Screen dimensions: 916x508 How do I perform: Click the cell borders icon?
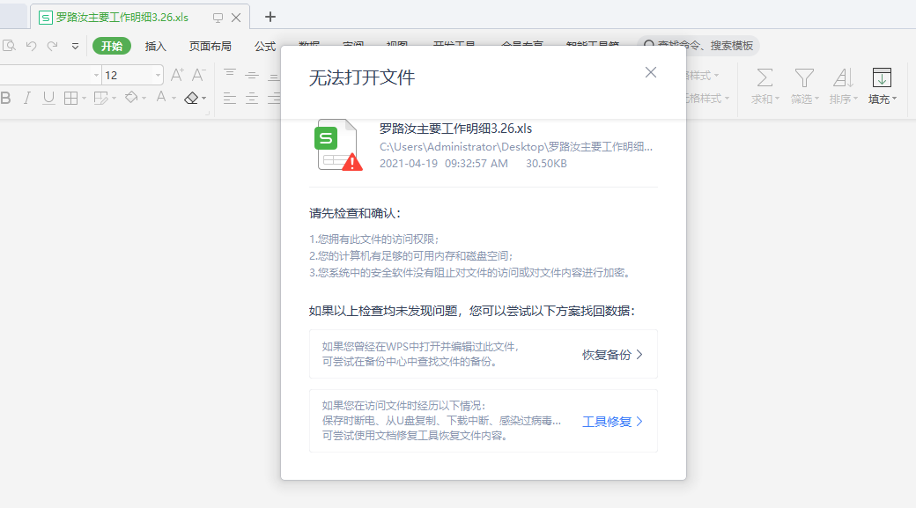(70, 98)
